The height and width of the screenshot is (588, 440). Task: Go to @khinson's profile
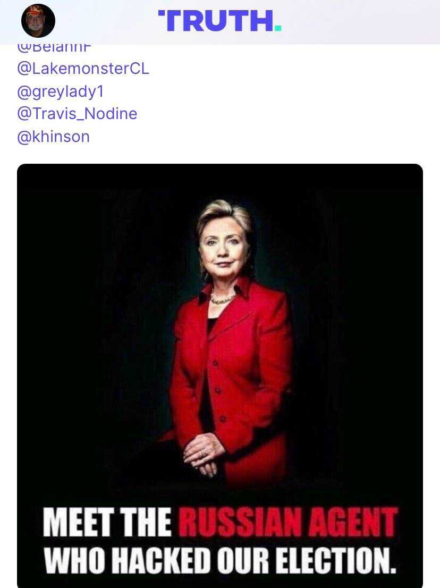point(53,137)
